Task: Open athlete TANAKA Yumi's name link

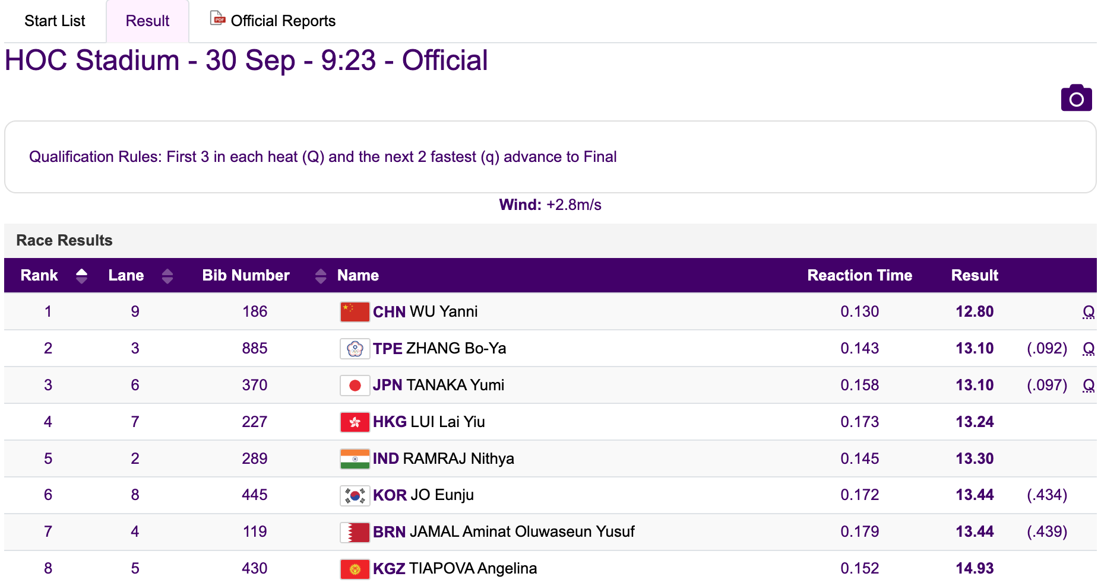Action: tap(455, 385)
